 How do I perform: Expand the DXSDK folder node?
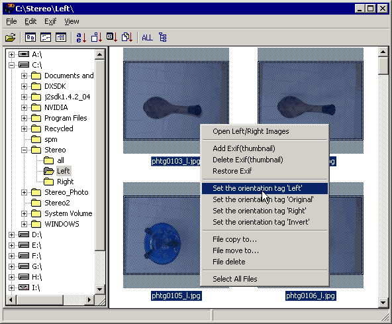point(24,86)
